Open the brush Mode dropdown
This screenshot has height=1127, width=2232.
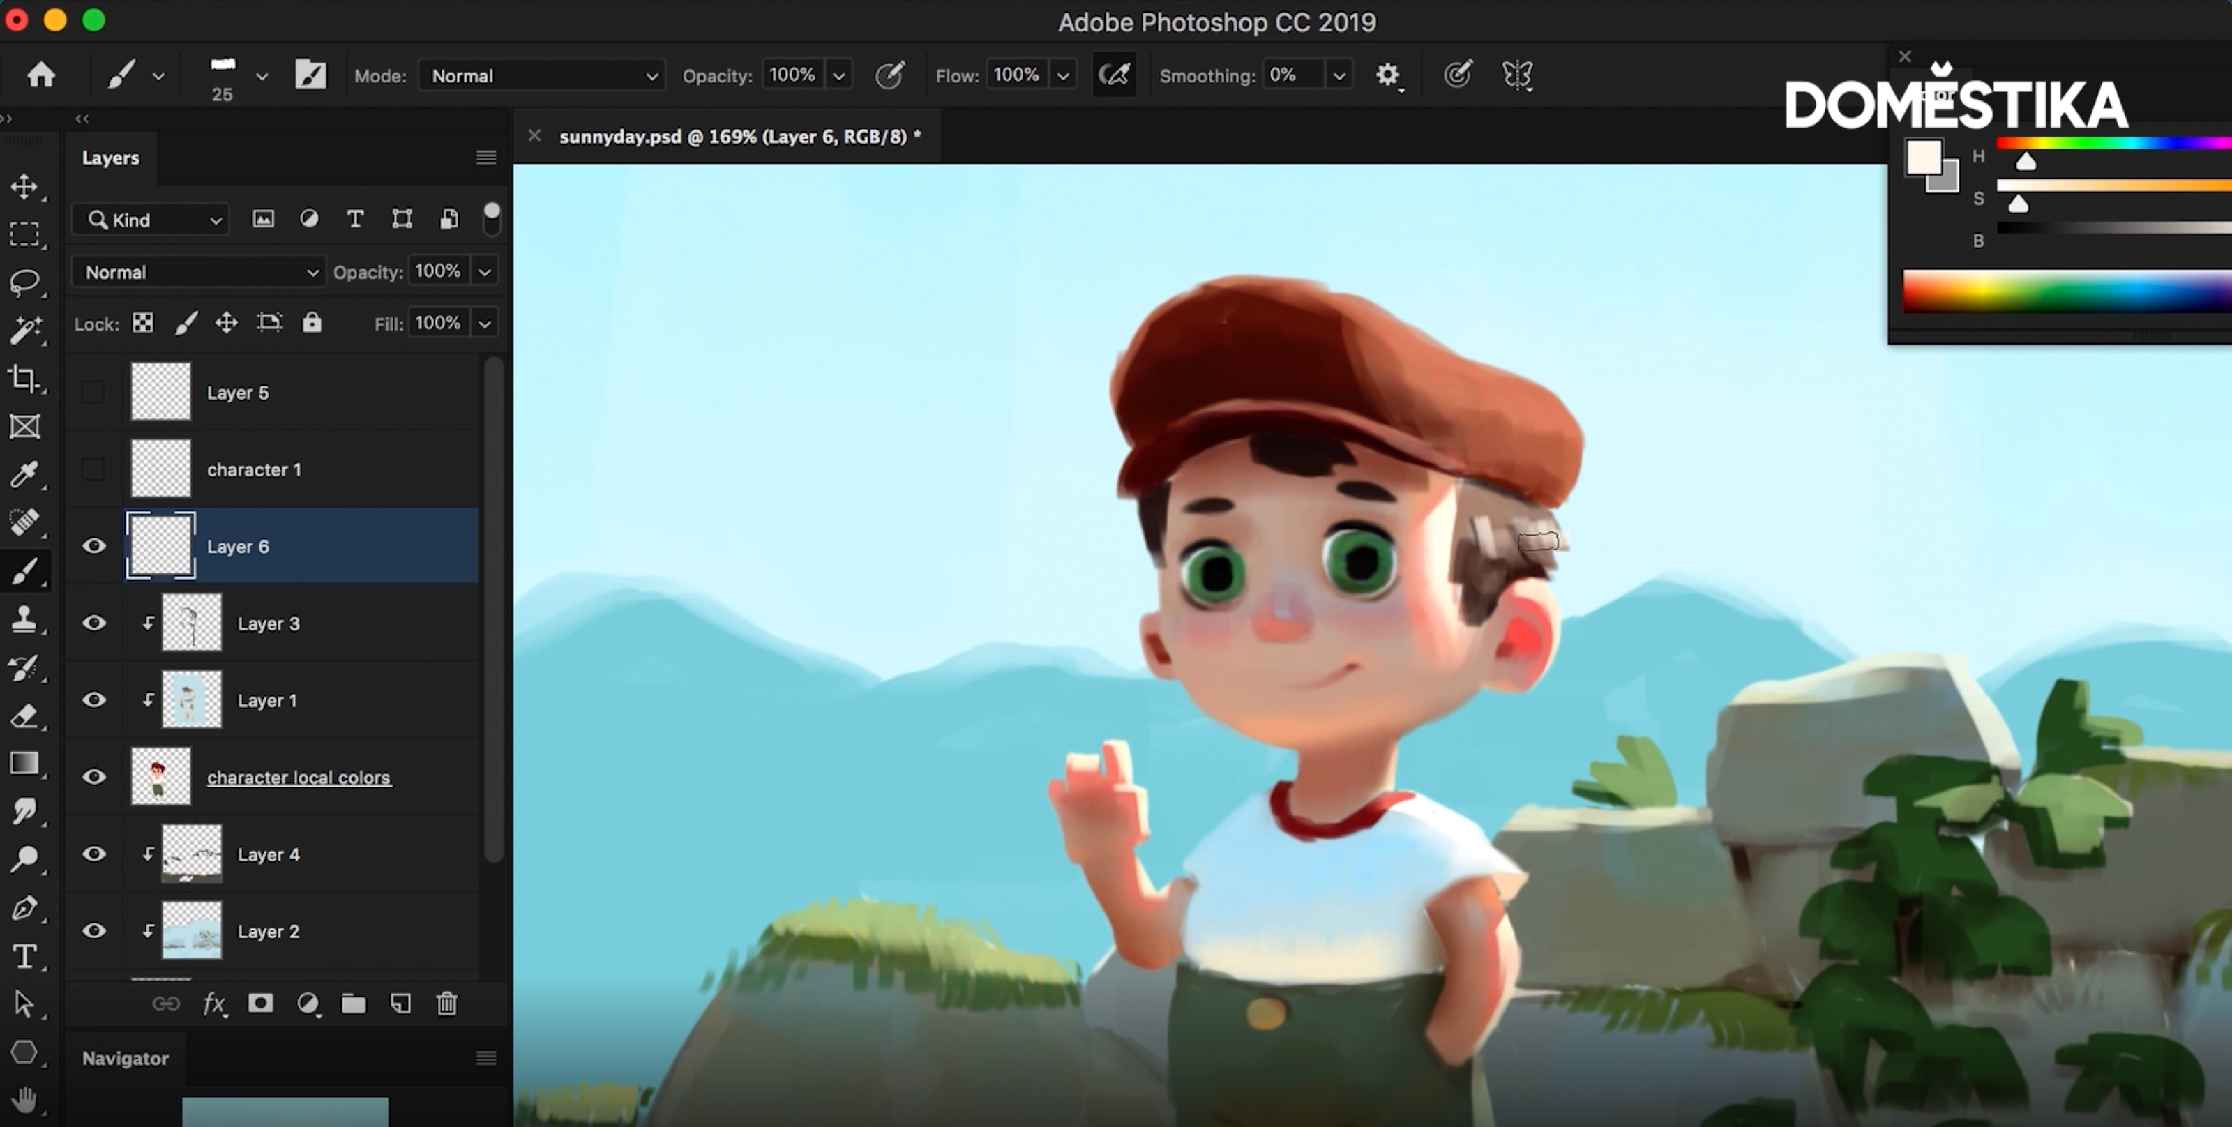coord(541,75)
